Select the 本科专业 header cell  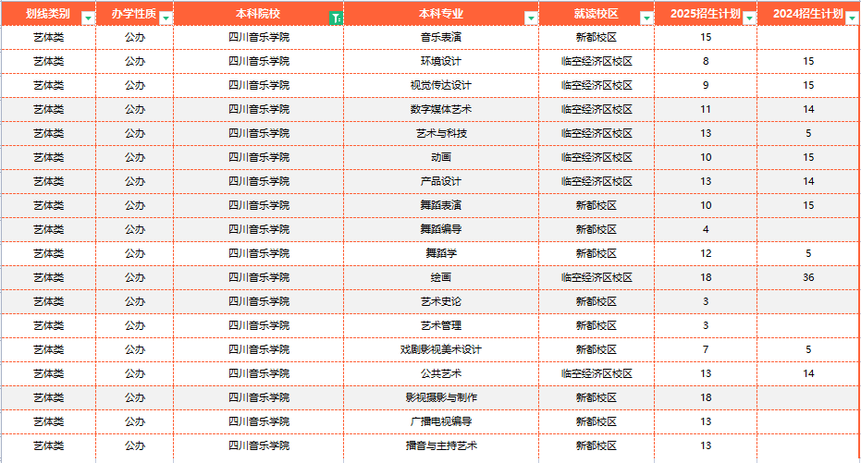click(441, 14)
